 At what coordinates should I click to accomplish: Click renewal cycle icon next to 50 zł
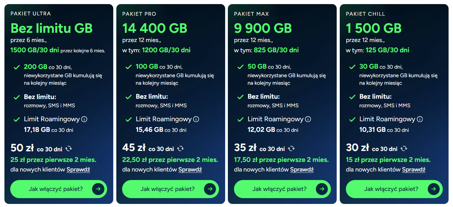pyautogui.click(x=69, y=149)
